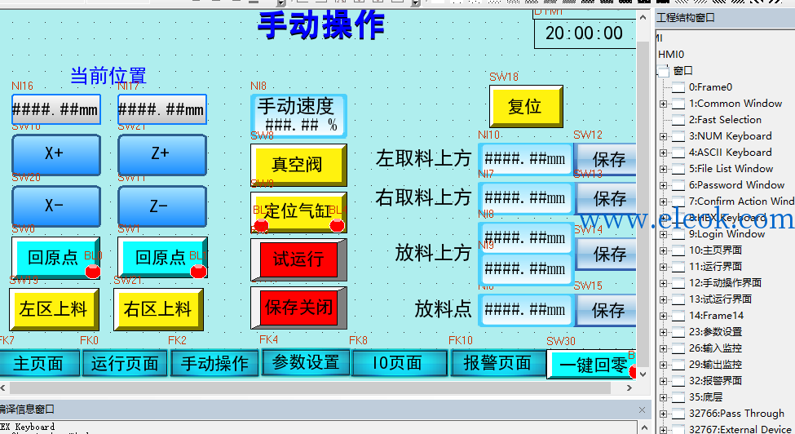
Task: Select the 手动操作 title text
Action: click(321, 24)
